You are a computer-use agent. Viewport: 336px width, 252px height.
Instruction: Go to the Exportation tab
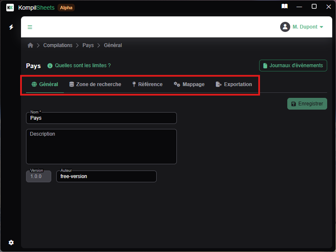[x=234, y=84]
